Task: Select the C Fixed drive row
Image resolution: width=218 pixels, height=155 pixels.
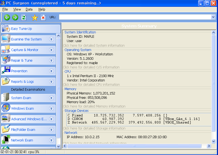Action: [117, 115]
